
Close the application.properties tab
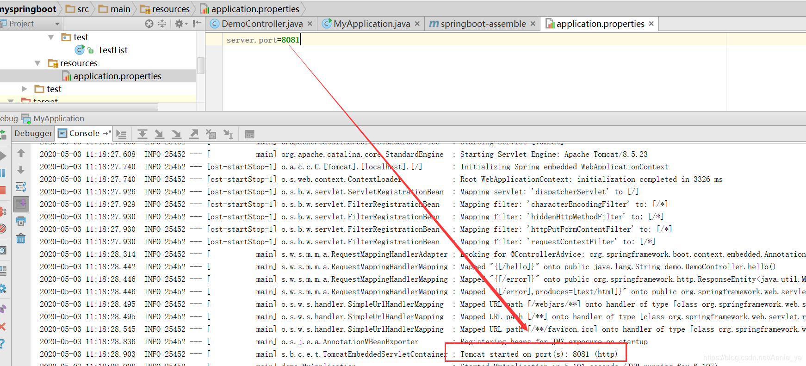point(651,24)
